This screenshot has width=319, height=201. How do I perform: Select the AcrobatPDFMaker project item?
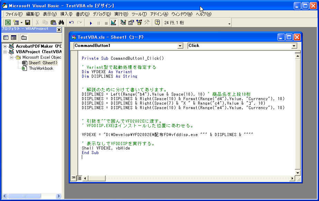coord(38,46)
